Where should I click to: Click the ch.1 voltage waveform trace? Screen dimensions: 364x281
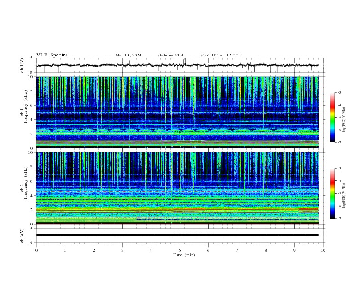click(177, 65)
